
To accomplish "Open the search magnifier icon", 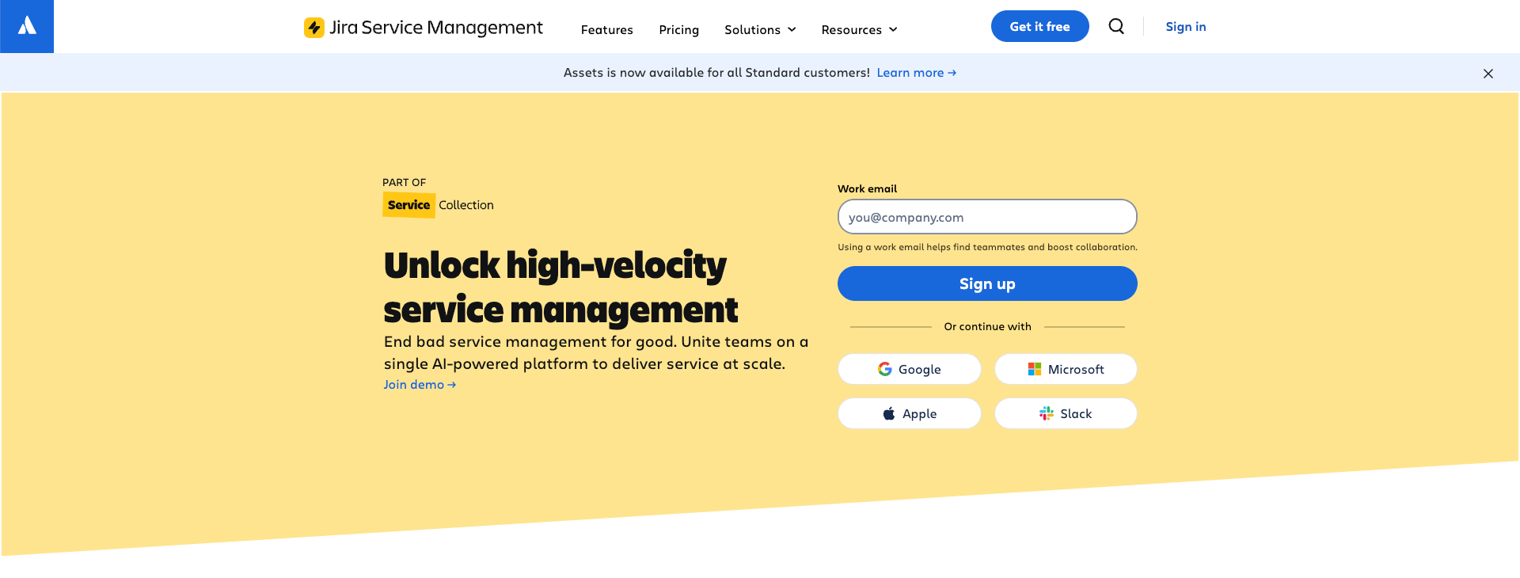I will pos(1116,26).
